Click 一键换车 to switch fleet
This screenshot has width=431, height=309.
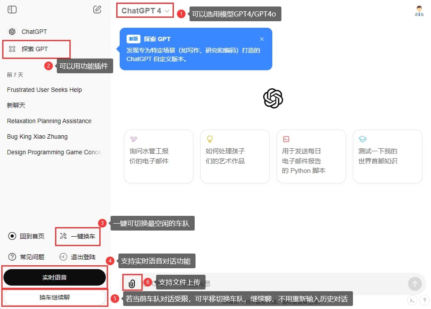pos(77,236)
